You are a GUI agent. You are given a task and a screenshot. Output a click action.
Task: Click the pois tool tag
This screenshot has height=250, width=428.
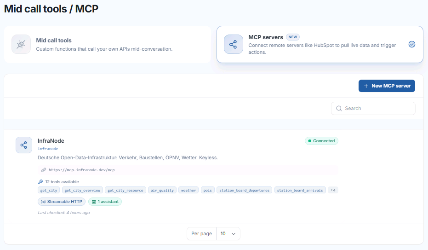click(x=207, y=190)
